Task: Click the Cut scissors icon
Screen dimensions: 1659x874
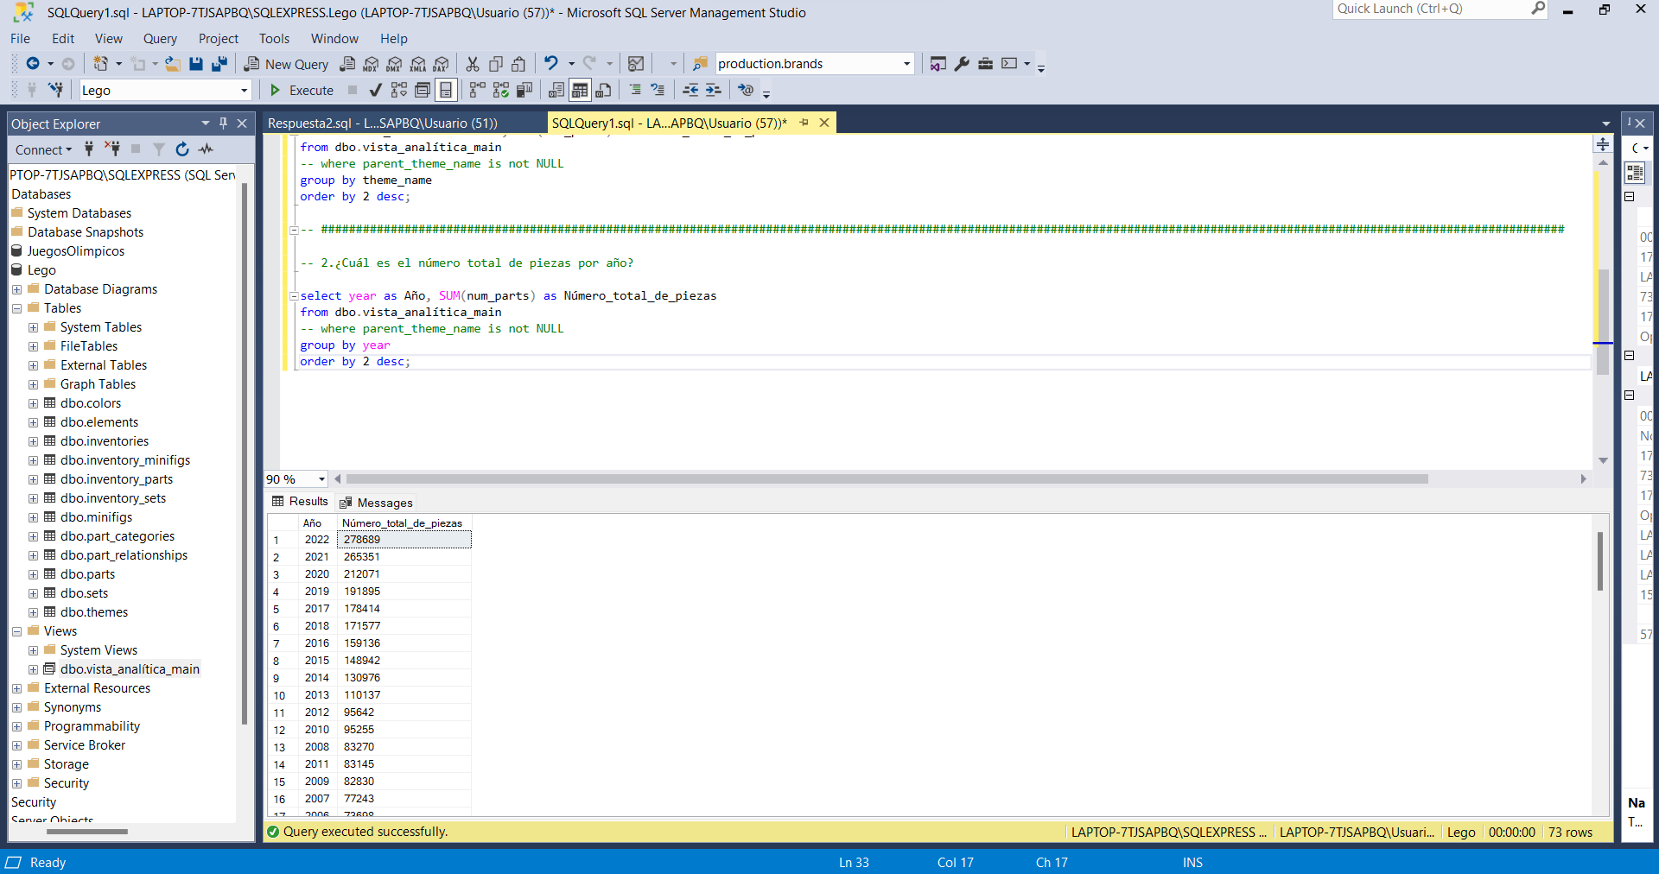Action: point(472,64)
